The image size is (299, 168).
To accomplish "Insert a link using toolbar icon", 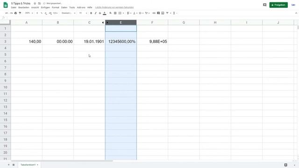I will [154, 13].
